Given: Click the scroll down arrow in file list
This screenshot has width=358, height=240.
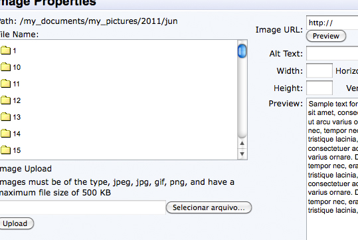Looking at the screenshot, I should [x=242, y=154].
